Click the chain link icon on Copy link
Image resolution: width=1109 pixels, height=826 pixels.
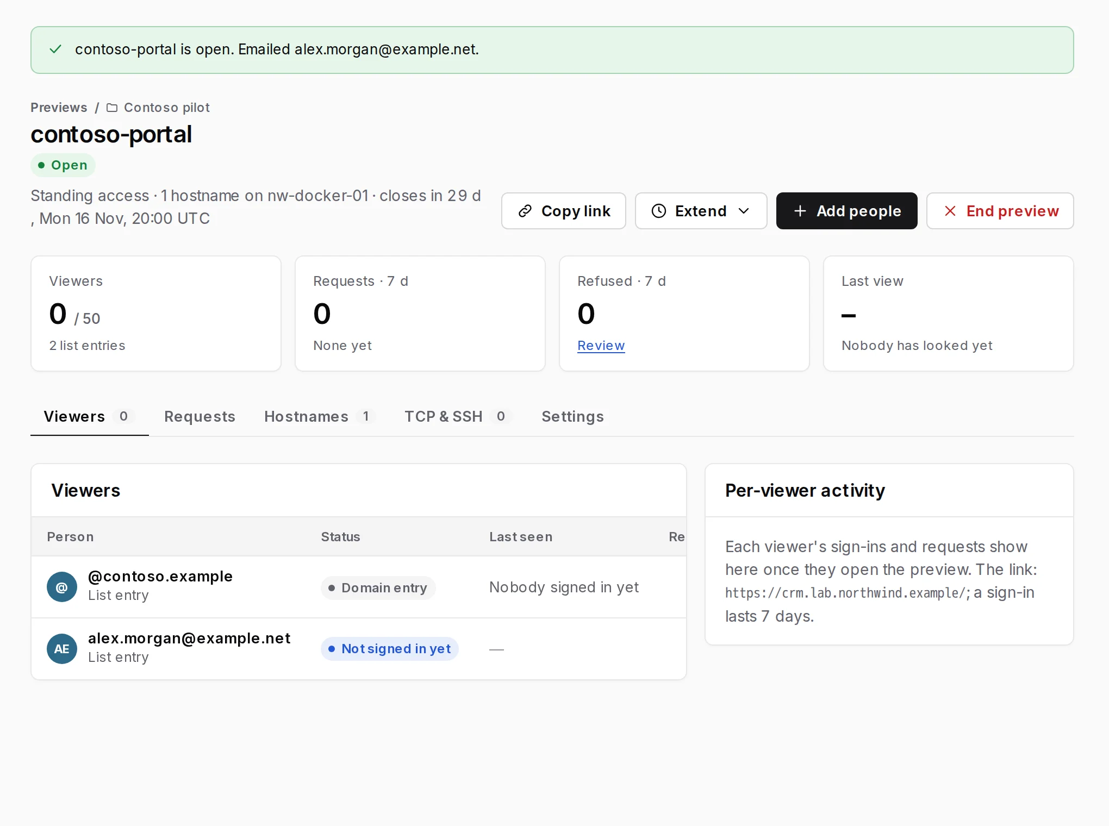pyautogui.click(x=525, y=211)
